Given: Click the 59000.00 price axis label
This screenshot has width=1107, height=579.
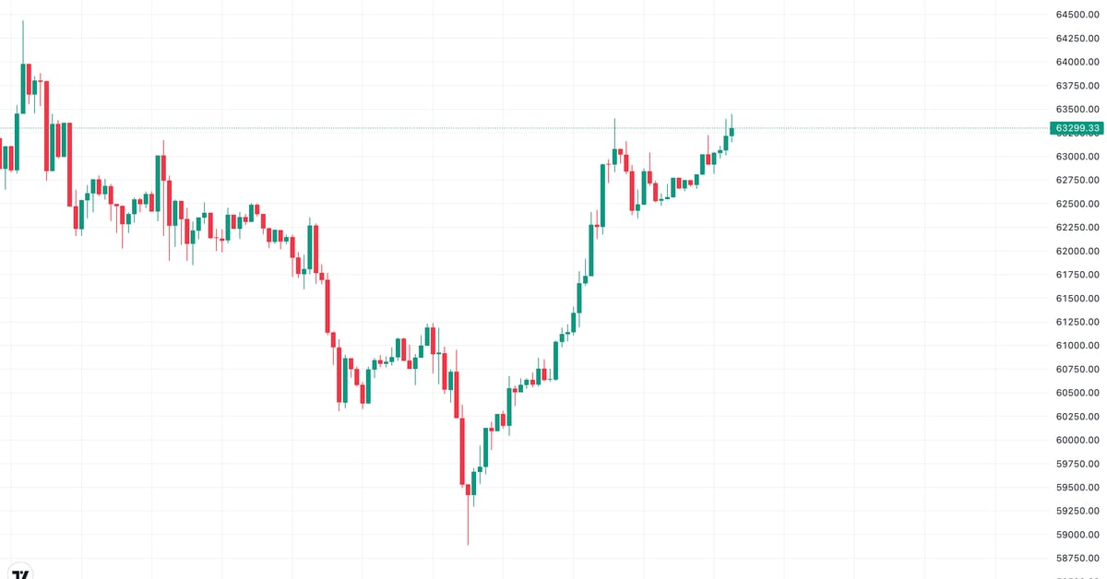Looking at the screenshot, I should click(1078, 535).
